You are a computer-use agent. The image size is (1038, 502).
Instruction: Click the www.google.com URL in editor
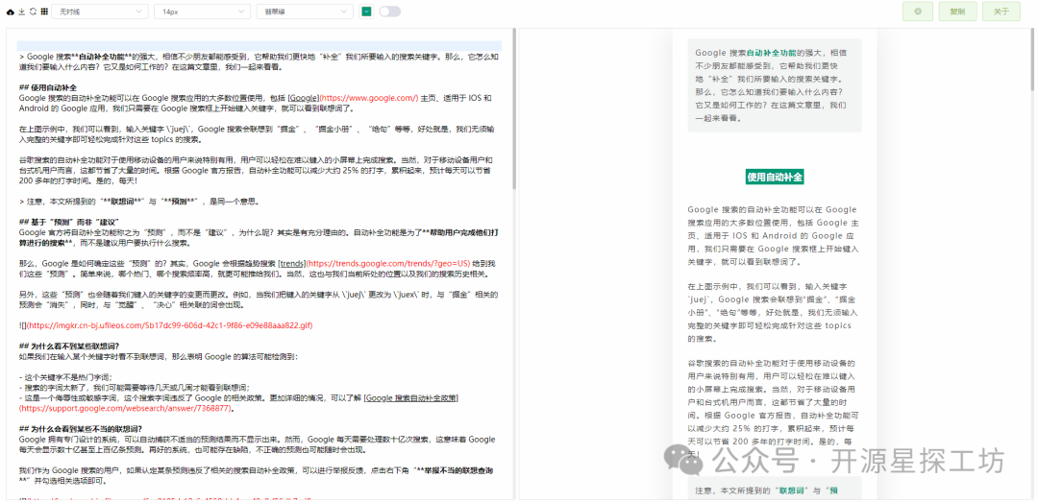click(369, 98)
